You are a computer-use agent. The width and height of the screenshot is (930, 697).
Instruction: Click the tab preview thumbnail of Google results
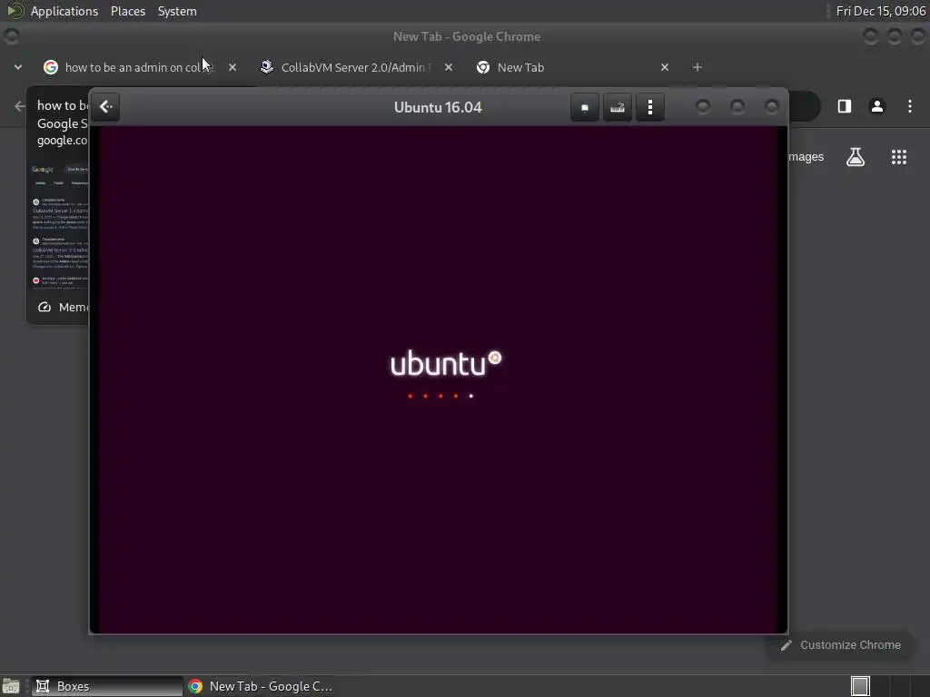click(59, 224)
